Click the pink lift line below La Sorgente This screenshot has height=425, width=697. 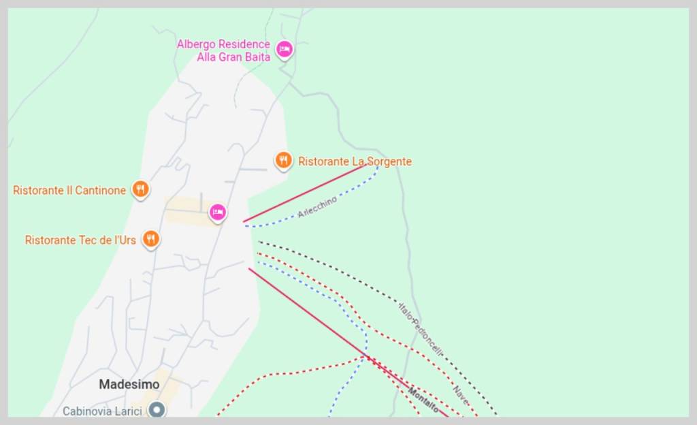pyautogui.click(x=303, y=193)
